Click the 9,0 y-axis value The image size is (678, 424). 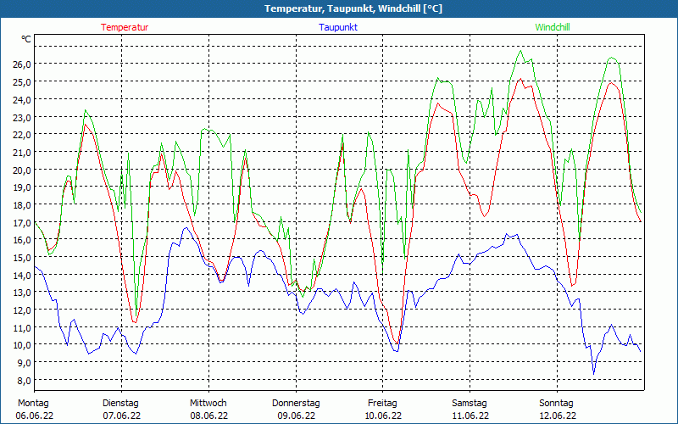click(25, 363)
